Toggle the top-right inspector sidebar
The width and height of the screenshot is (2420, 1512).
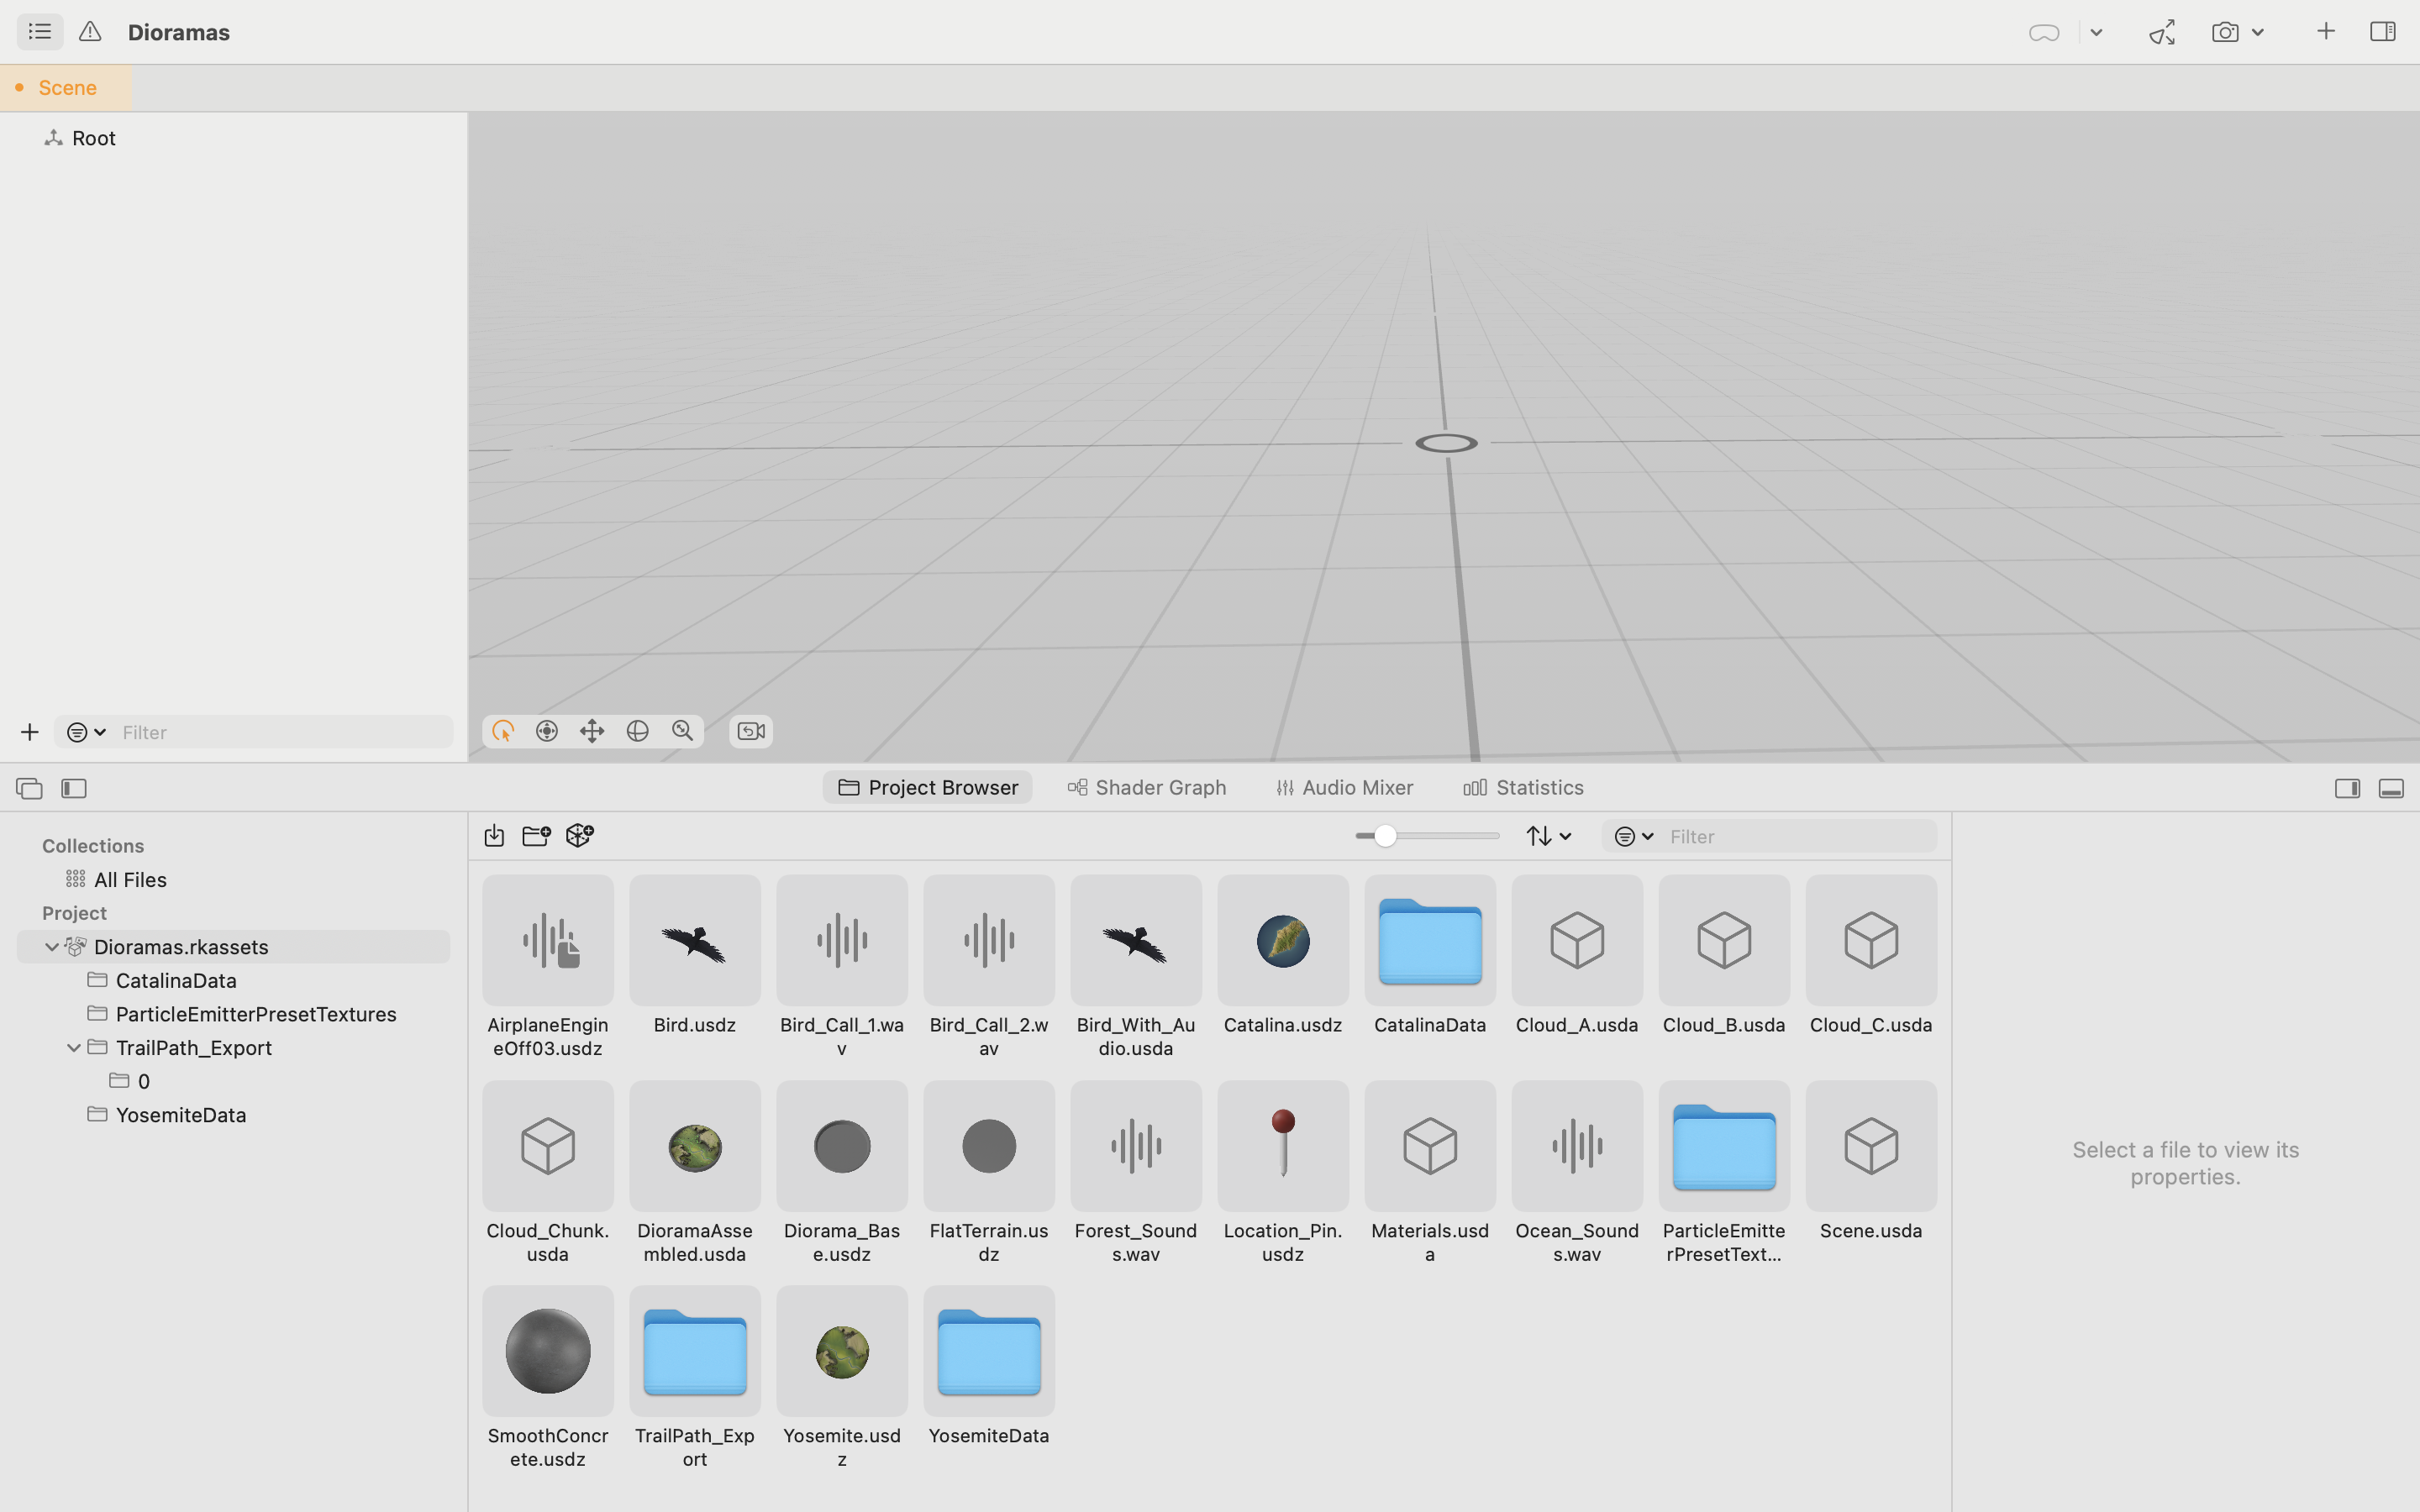coord(2382,32)
